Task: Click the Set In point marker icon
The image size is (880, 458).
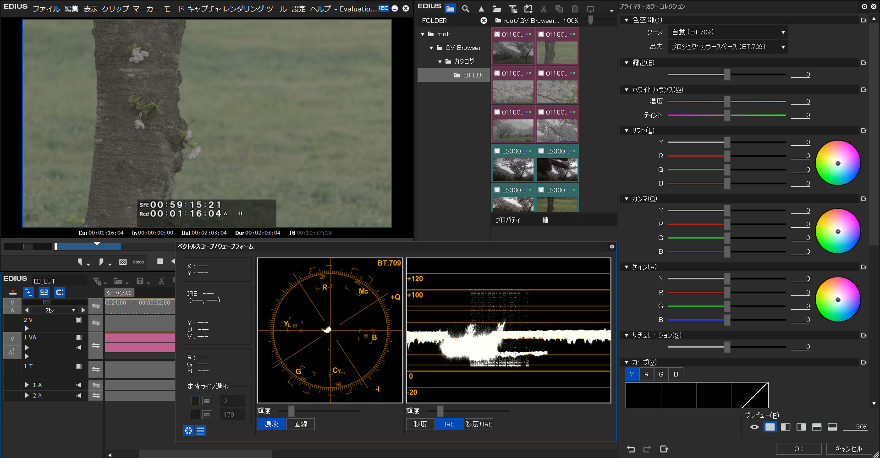Action: pos(81,262)
